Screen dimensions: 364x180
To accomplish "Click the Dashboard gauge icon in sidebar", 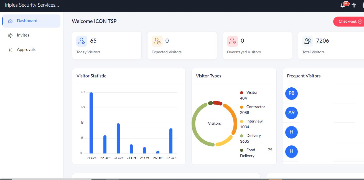I will (11, 21).
